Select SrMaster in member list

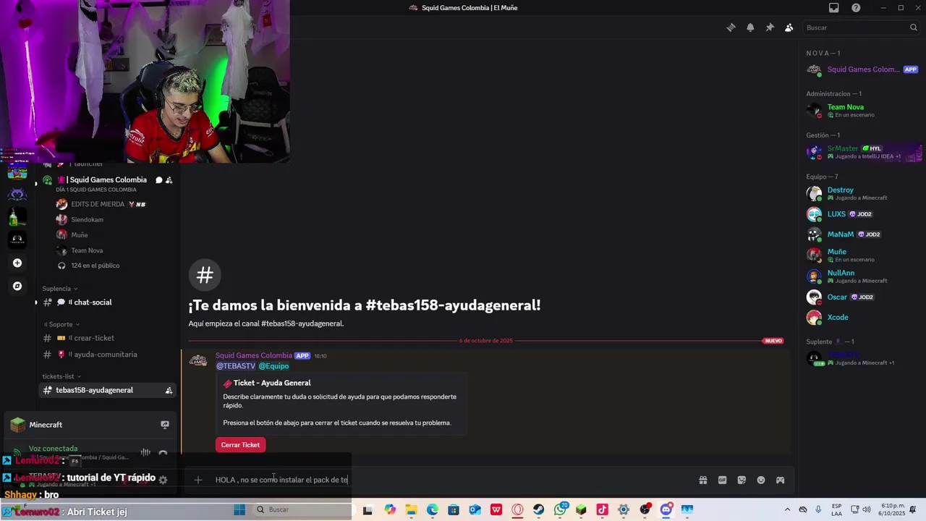pos(863,152)
